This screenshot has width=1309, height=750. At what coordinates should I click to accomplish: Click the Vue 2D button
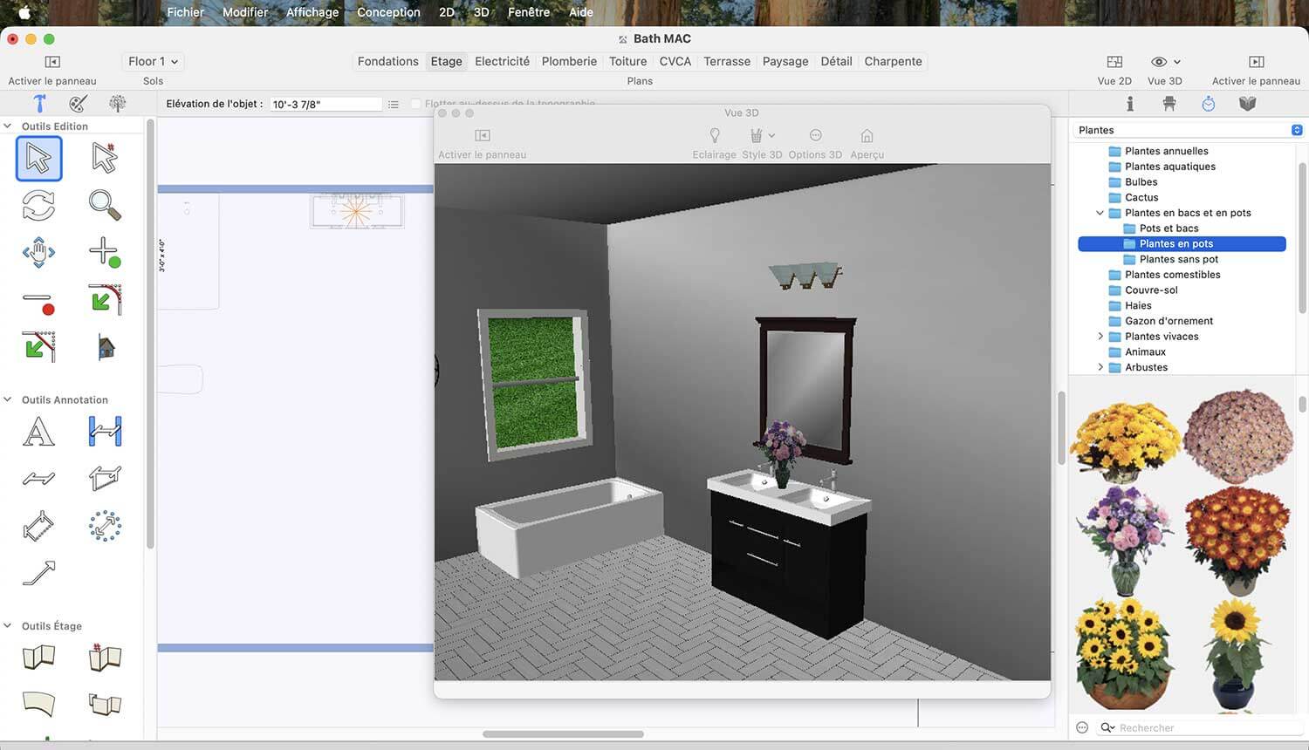coord(1114,69)
